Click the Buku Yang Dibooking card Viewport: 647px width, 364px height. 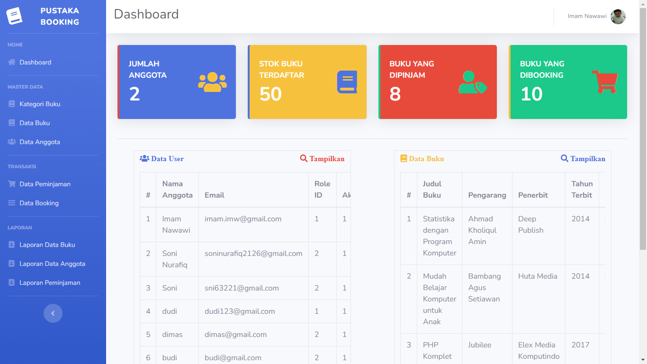point(568,82)
